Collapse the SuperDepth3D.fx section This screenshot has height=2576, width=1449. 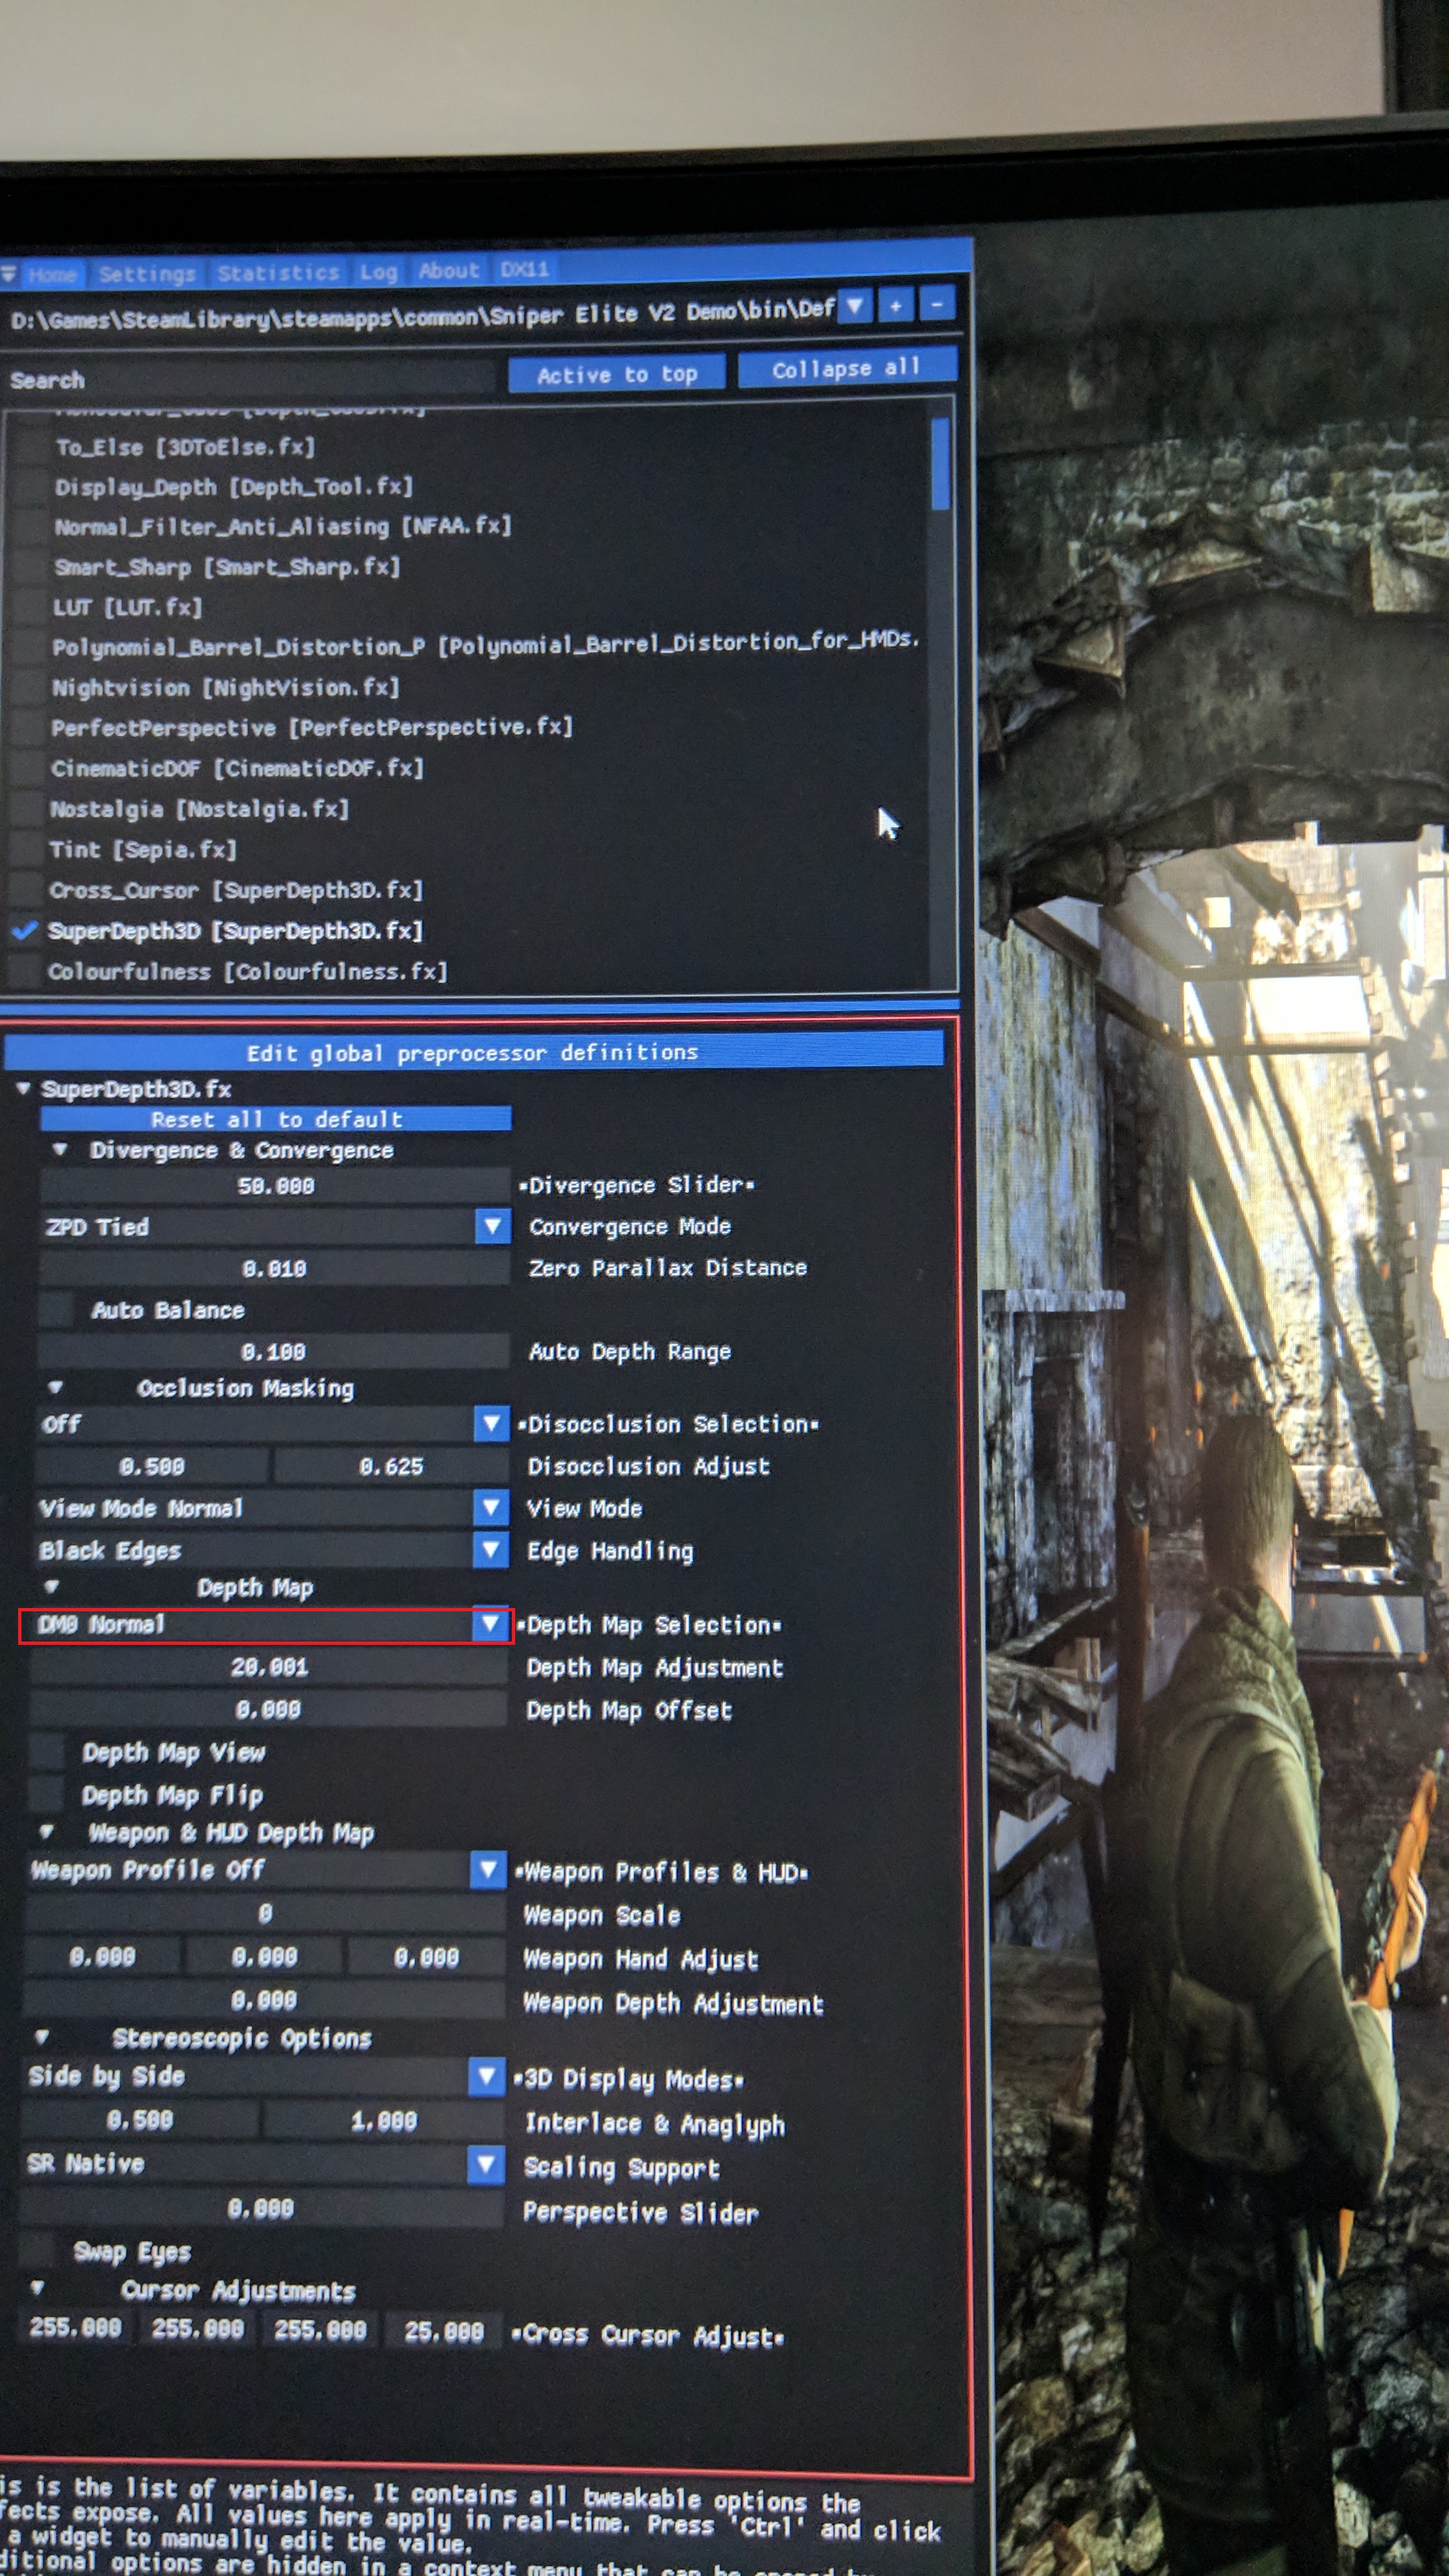tap(23, 1088)
